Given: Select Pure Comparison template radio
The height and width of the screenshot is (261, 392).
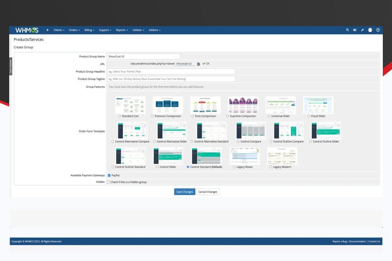Looking at the screenshot, I should (193, 116).
